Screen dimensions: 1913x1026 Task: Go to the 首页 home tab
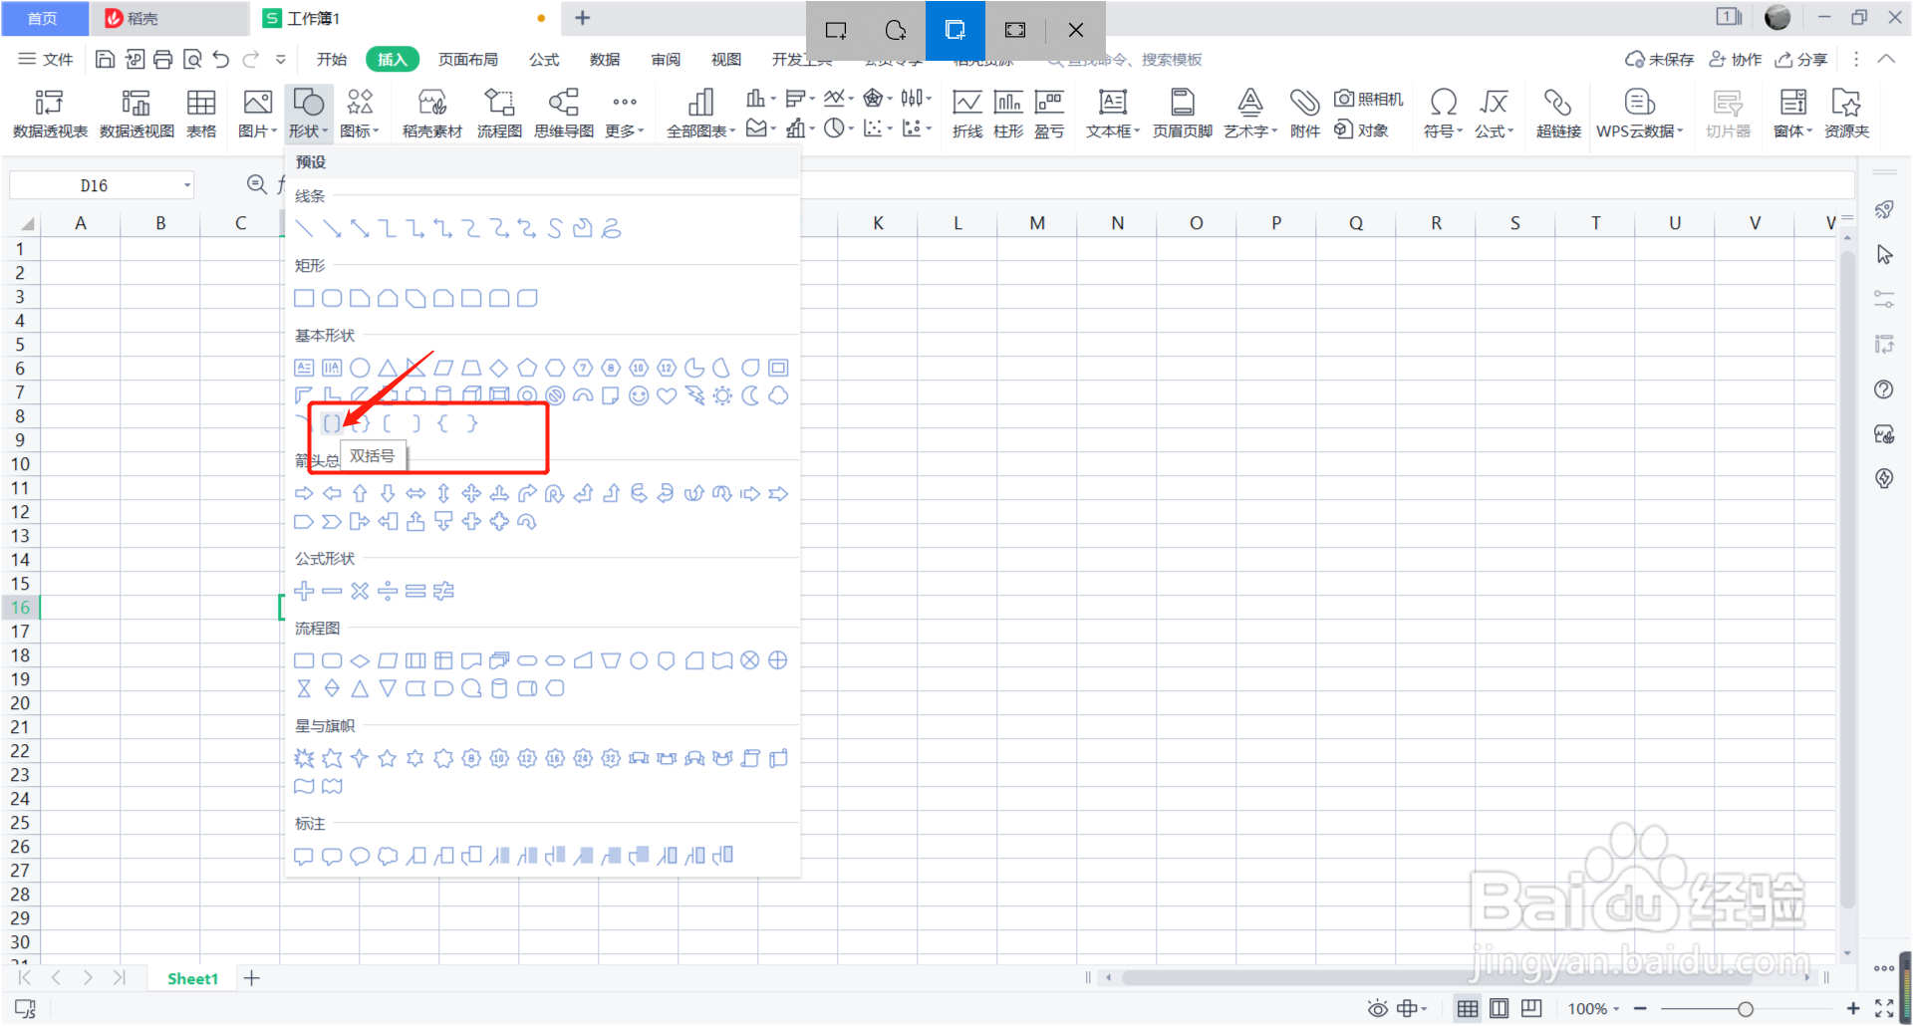(44, 18)
